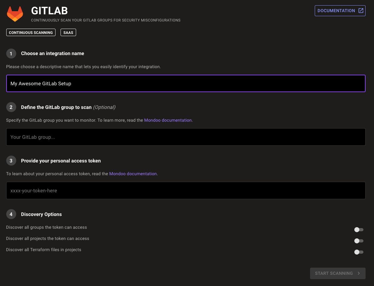The height and width of the screenshot is (286, 374).
Task: Click the Your GitLab group input field
Action: [x=186, y=137]
